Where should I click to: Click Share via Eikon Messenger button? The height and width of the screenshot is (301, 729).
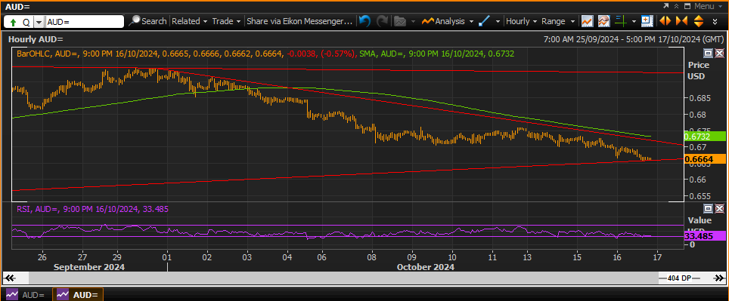point(300,21)
